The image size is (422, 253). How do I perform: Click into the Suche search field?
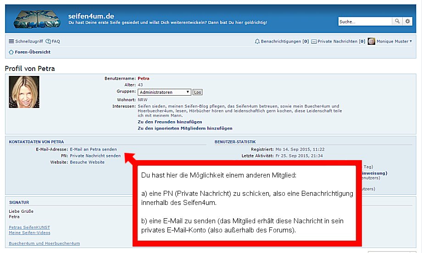pyautogui.click(x=365, y=22)
